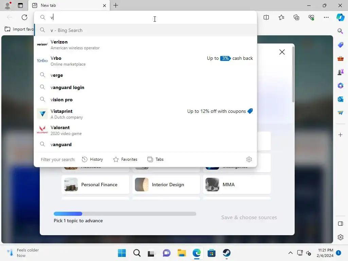Click Save & choose sources
Screen dimensions: 348x261
pyautogui.click(x=249, y=217)
